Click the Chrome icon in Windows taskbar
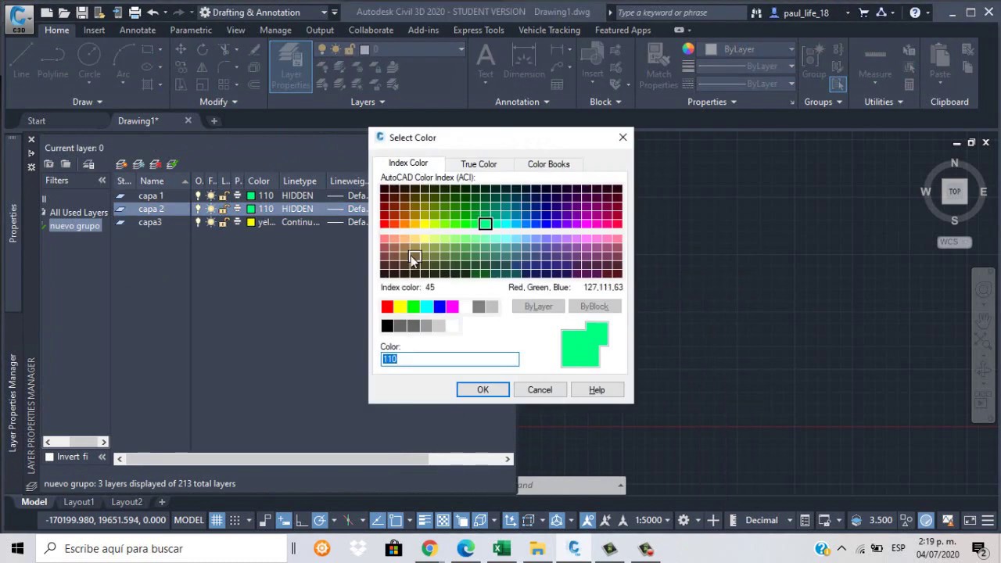1001x563 pixels. tap(429, 548)
